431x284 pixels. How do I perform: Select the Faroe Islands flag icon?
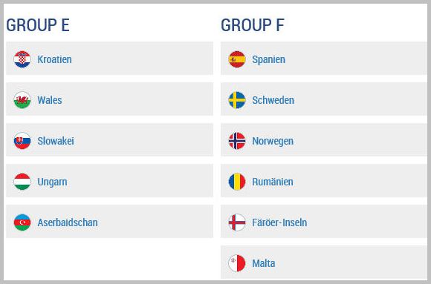[x=237, y=222]
